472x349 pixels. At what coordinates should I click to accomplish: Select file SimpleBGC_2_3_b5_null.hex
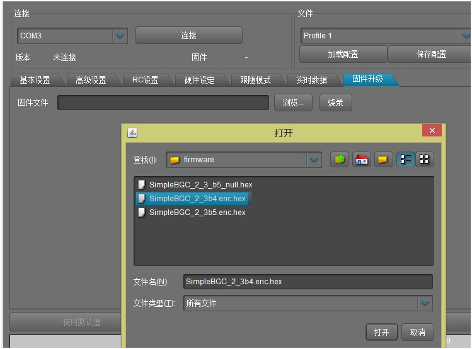click(x=201, y=184)
